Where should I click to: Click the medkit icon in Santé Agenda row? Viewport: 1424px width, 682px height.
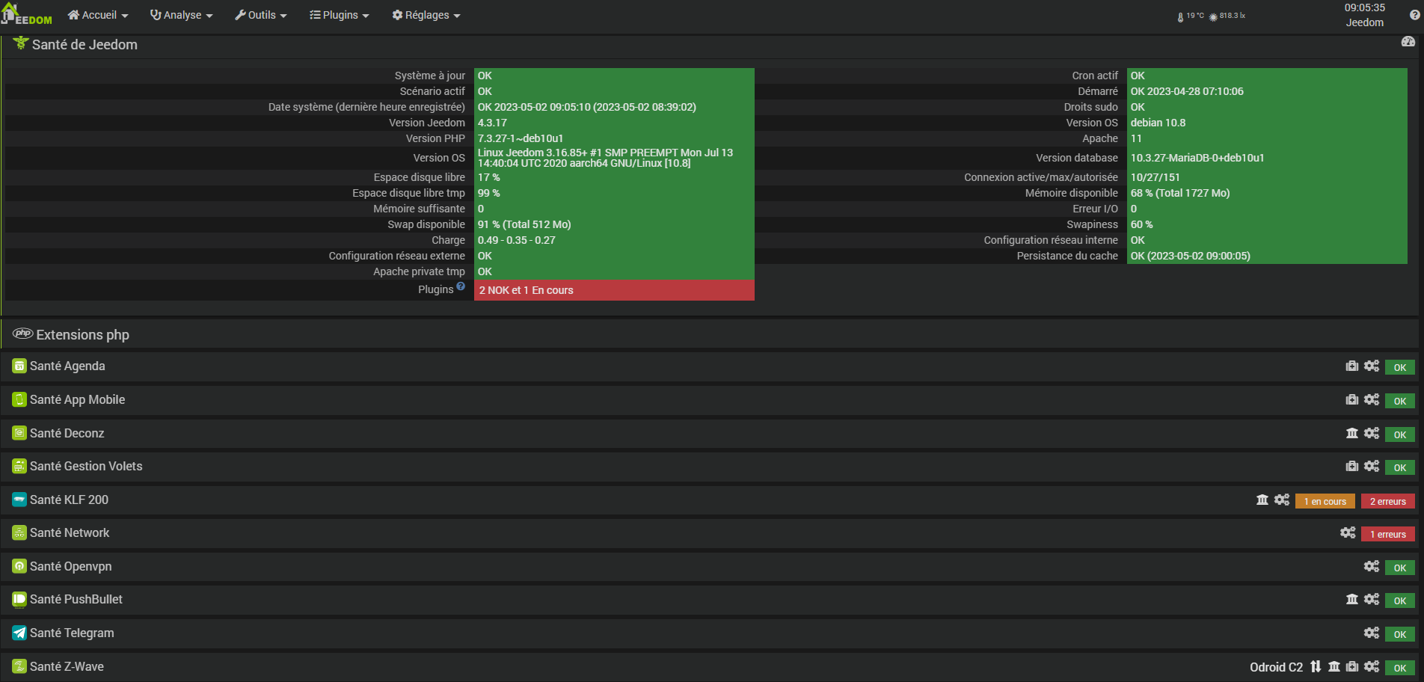pos(1352,366)
